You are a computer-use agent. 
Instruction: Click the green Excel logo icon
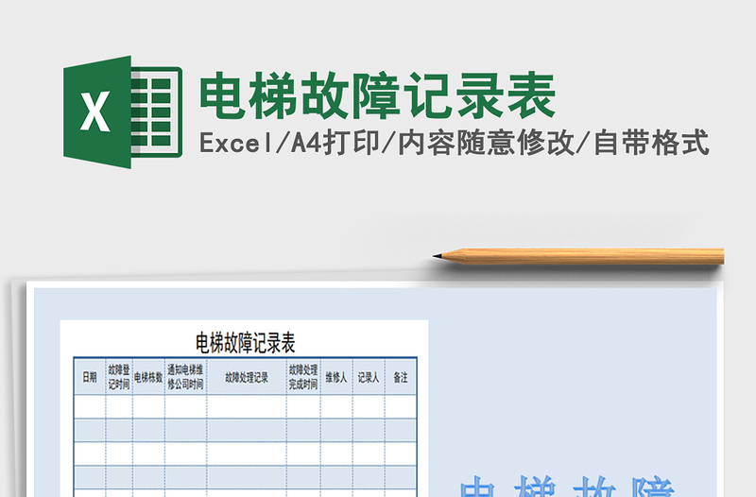coord(123,111)
